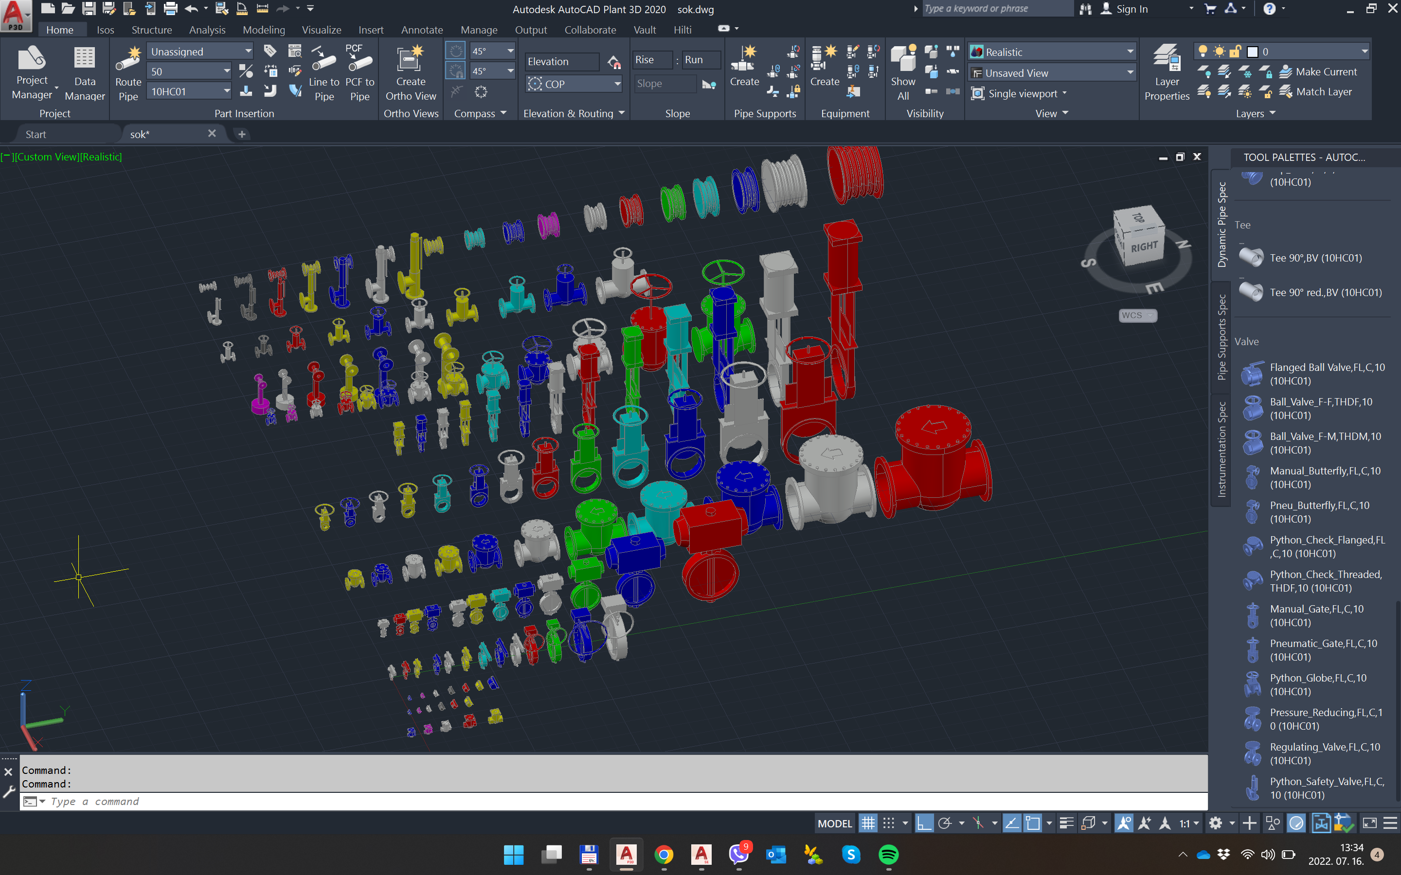Click the Make Current layer button
1401x875 pixels.
point(1318,72)
